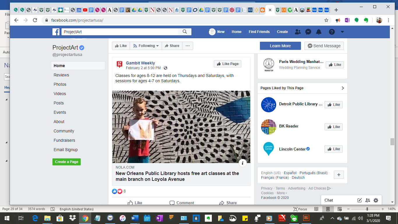Screen dimensions: 398x224
Task: Click the BK Reader page logo
Action: pos(269,127)
